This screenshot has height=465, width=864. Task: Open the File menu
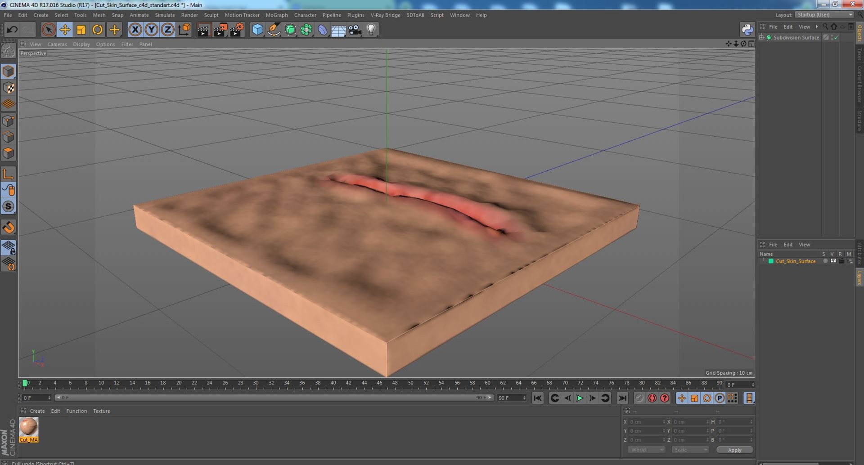8,15
